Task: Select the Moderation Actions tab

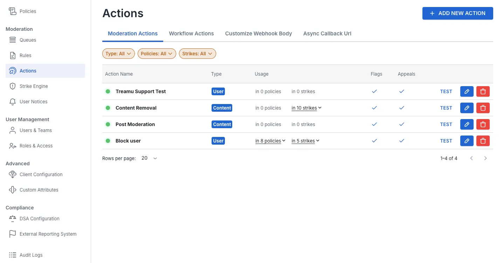Action: click(x=133, y=34)
